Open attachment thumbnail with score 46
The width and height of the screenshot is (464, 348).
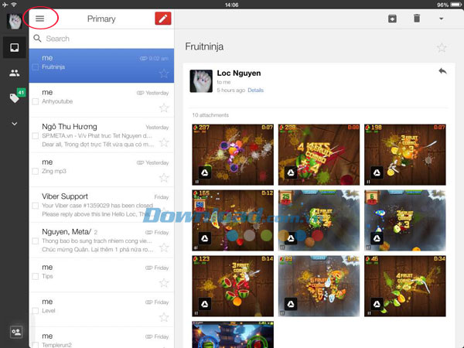(x=405, y=286)
